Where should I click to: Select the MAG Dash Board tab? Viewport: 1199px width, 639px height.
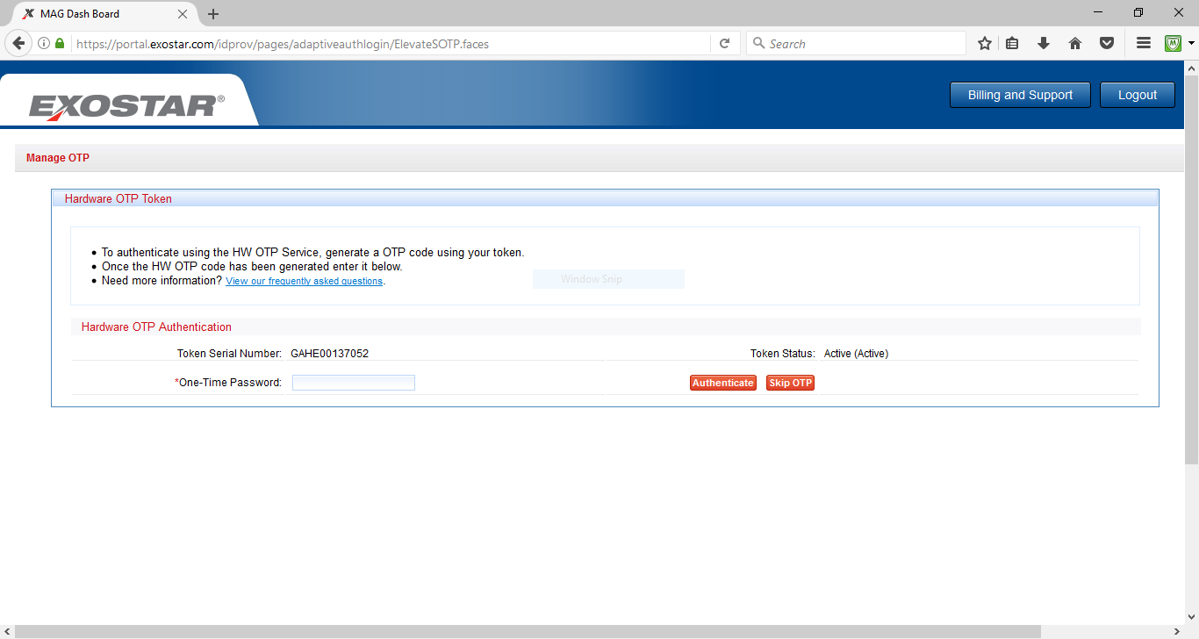(x=97, y=14)
